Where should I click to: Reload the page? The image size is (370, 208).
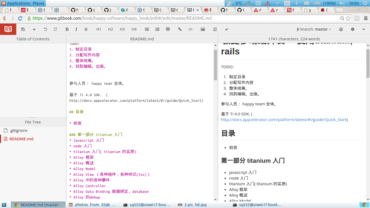pos(20,18)
